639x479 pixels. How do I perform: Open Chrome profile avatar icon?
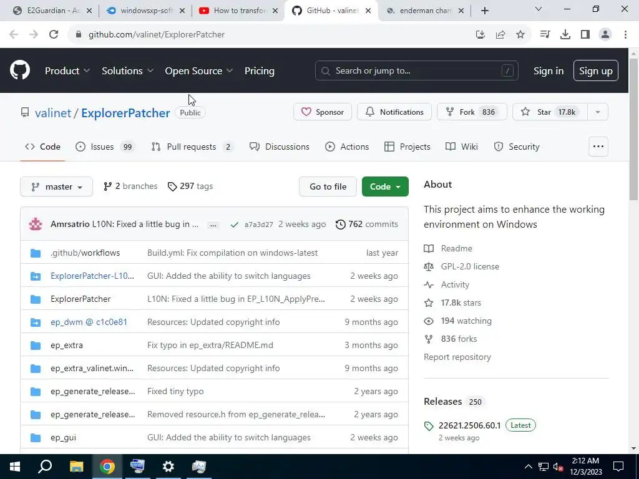point(605,35)
